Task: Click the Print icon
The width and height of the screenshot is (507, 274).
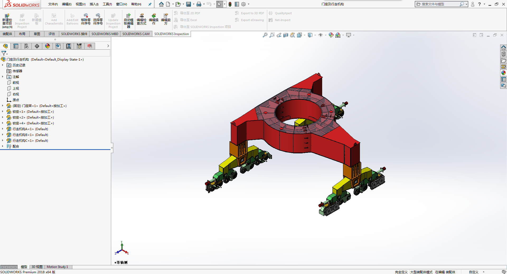Action: click(x=199, y=4)
